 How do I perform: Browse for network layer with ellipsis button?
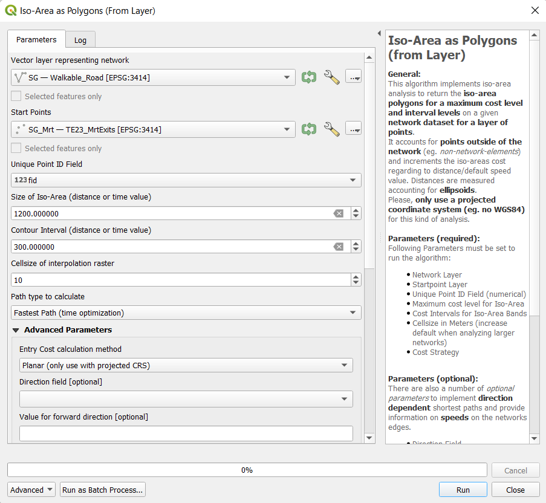(x=353, y=77)
